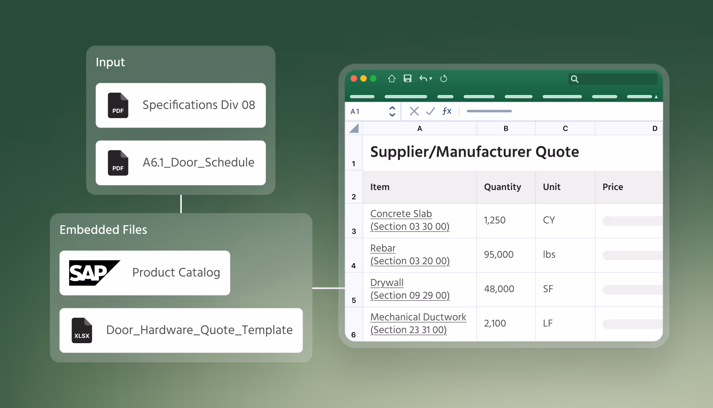Click the fx insert function icon
713x408 pixels.
click(x=447, y=111)
